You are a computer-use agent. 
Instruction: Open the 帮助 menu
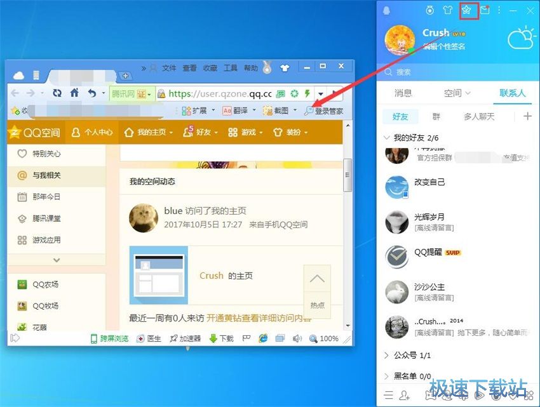click(x=251, y=68)
